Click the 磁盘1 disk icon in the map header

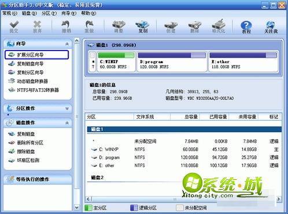91,45
